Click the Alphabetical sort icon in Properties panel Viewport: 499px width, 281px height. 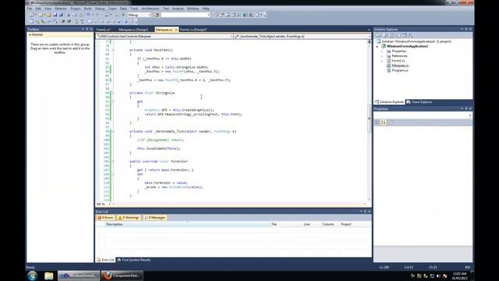tap(383, 123)
